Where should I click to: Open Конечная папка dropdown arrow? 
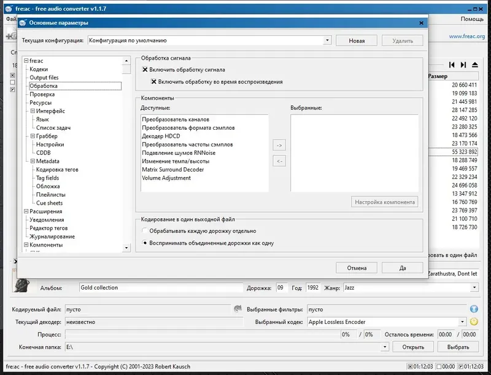click(385, 347)
